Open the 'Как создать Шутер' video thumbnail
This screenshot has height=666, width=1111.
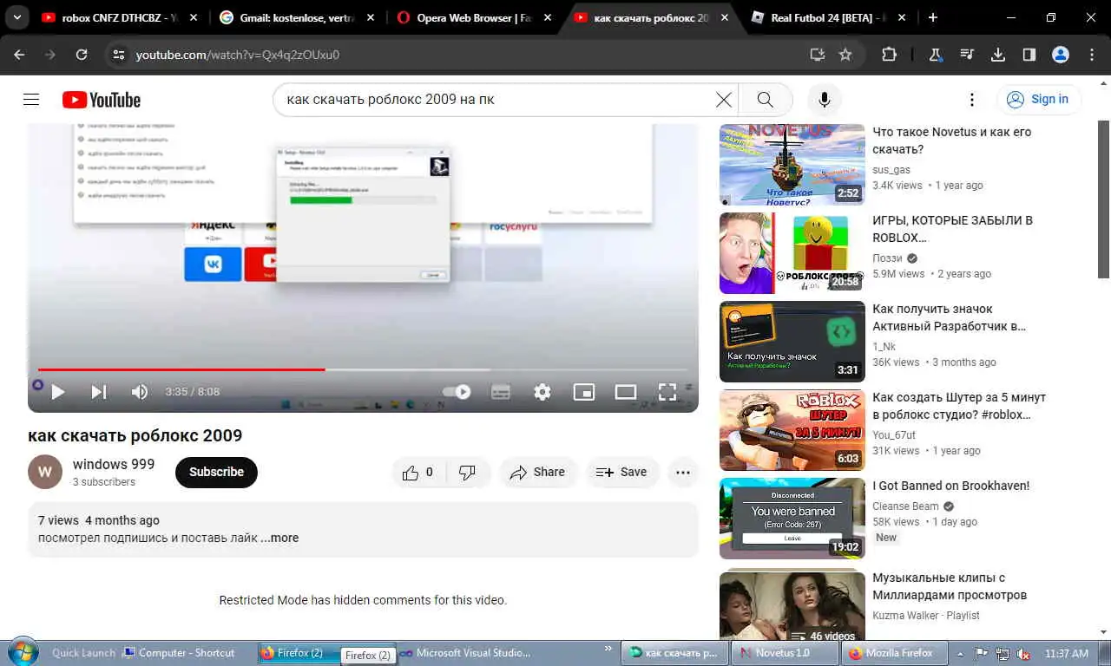tap(792, 430)
